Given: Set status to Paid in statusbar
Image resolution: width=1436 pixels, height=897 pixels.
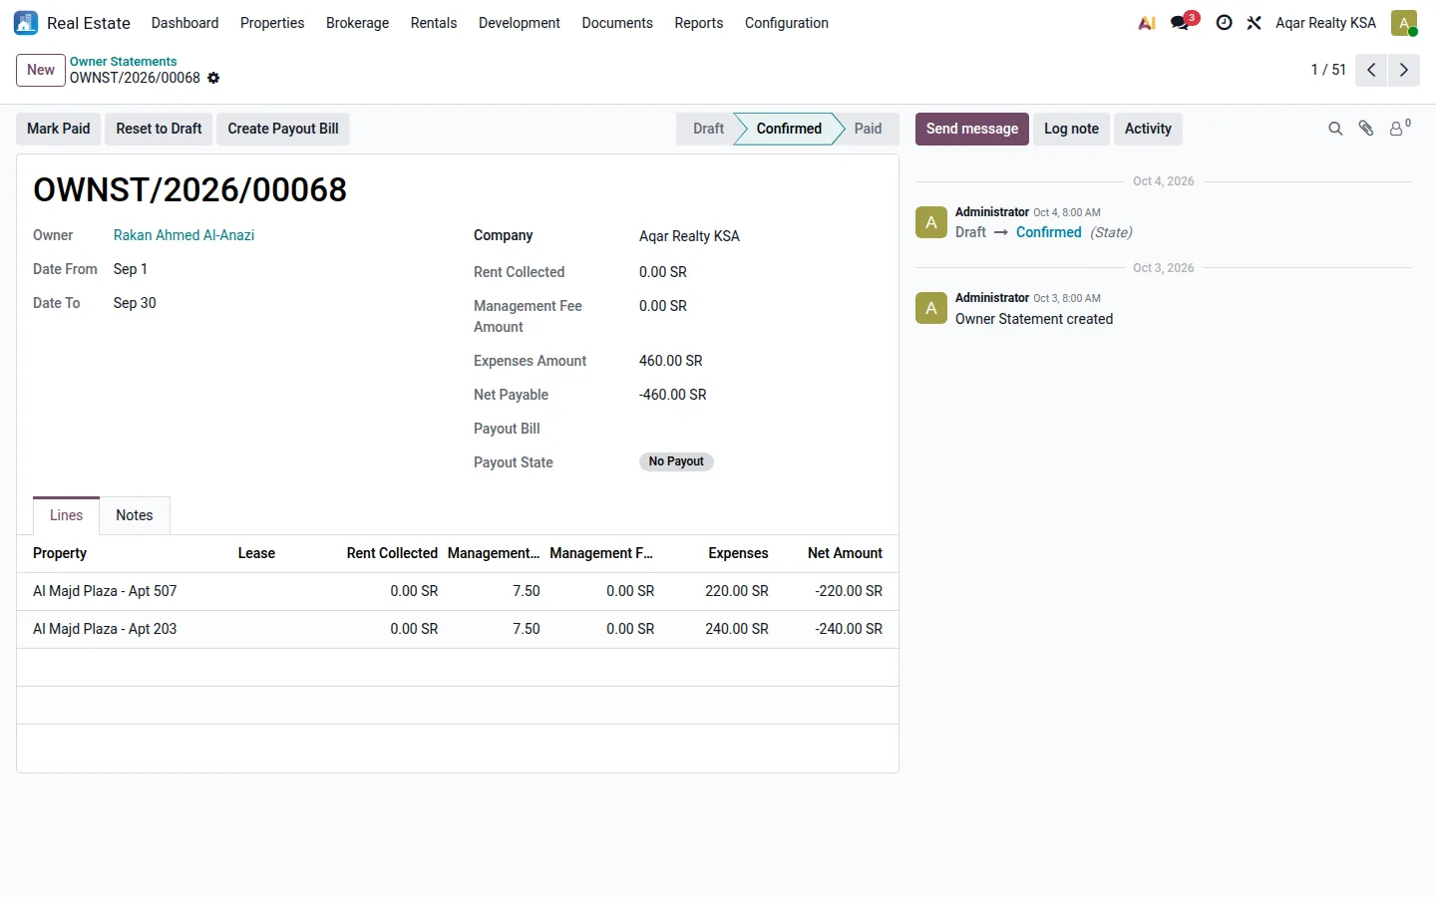Looking at the screenshot, I should point(868,129).
